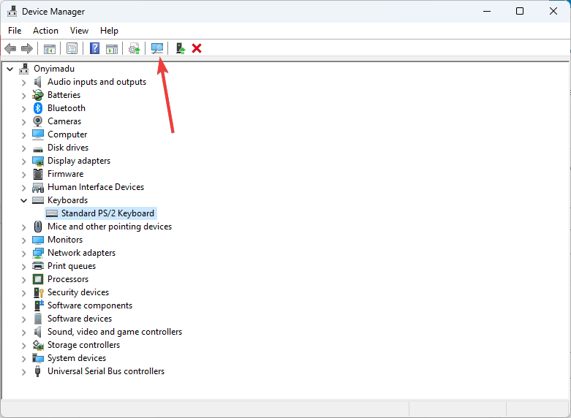Expand Audio inputs and outputs
The height and width of the screenshot is (418, 571).
tap(23, 83)
